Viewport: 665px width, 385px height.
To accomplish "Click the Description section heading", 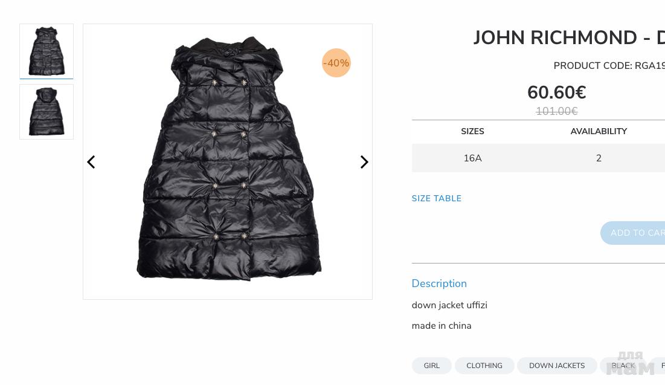I will tap(439, 283).
